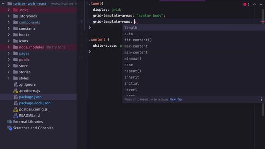Image resolution: width=265 pixels, height=149 pixels.
Task: Go to previous highlighted error arrow
Action: coord(254,5)
